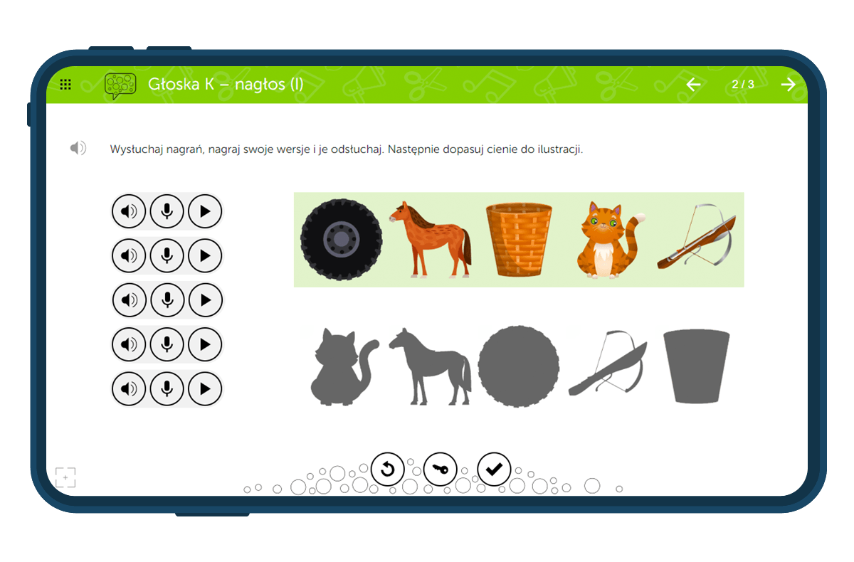Pick the basket shadow silhouette
The image size is (854, 562).
click(x=697, y=367)
